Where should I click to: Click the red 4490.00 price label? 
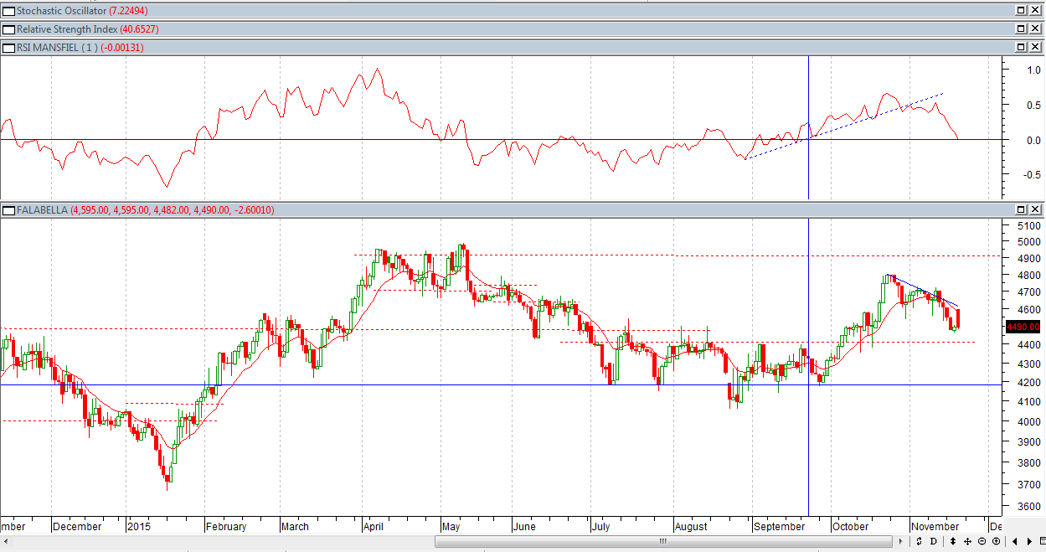click(1023, 327)
